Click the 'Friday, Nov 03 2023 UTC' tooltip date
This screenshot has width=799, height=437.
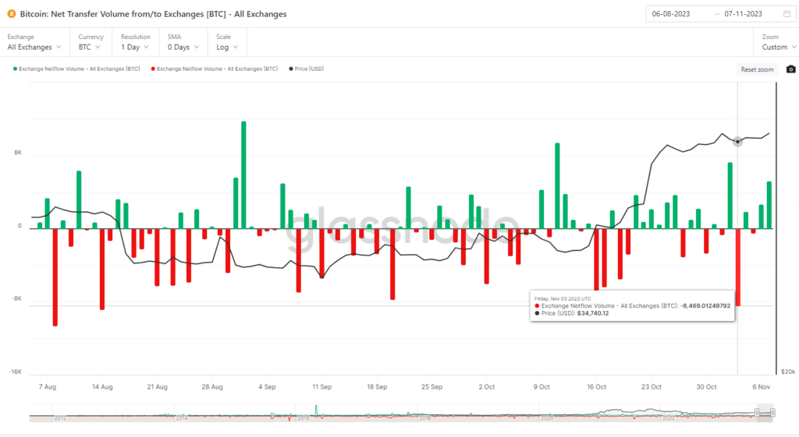563,299
